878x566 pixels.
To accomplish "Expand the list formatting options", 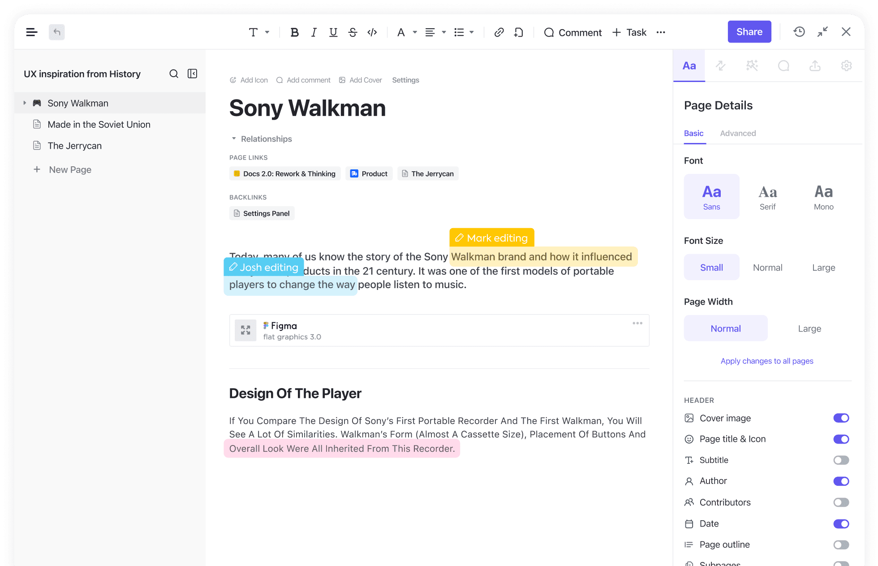I will pos(473,32).
